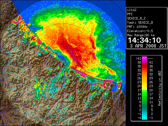This screenshot has height=126, width=168.
Task: Click the "14:34:10" timestamp
Action: click(144, 40)
